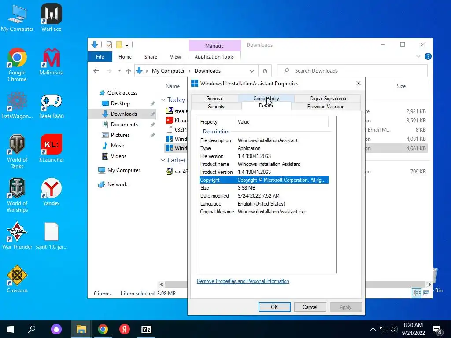
Task: Open the volume control in the system tray
Action: (x=394, y=329)
